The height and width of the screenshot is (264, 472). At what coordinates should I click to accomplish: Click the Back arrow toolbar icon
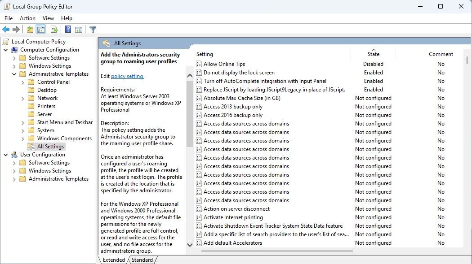click(x=6, y=30)
